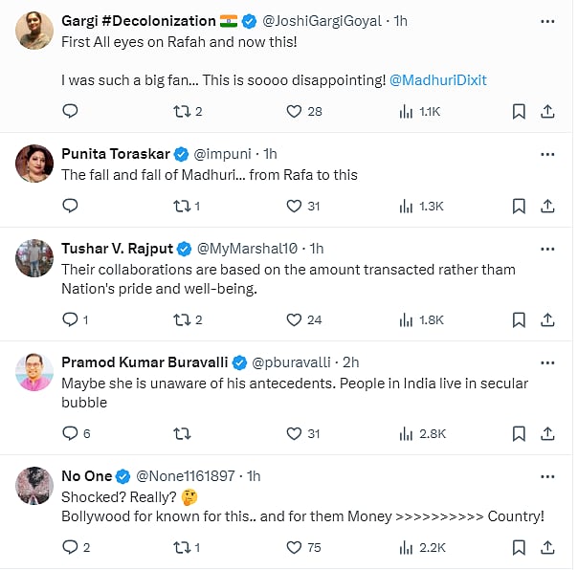Share the No One tweet

click(547, 547)
